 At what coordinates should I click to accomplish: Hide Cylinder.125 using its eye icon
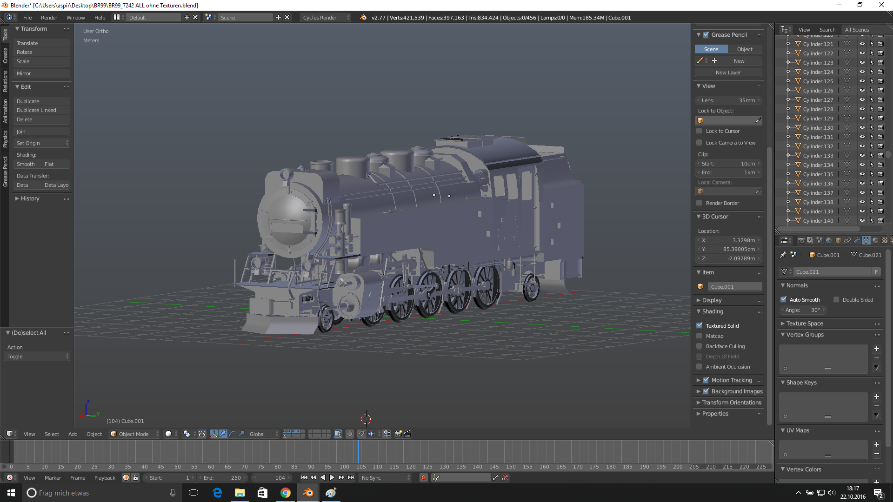tap(862, 81)
